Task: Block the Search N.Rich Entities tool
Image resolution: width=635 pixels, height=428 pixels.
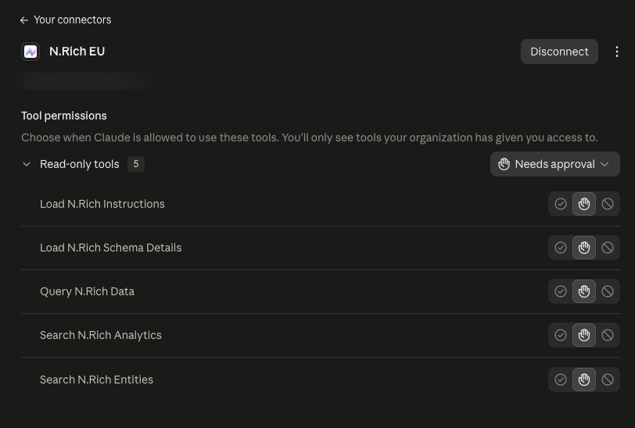Action: tap(608, 380)
